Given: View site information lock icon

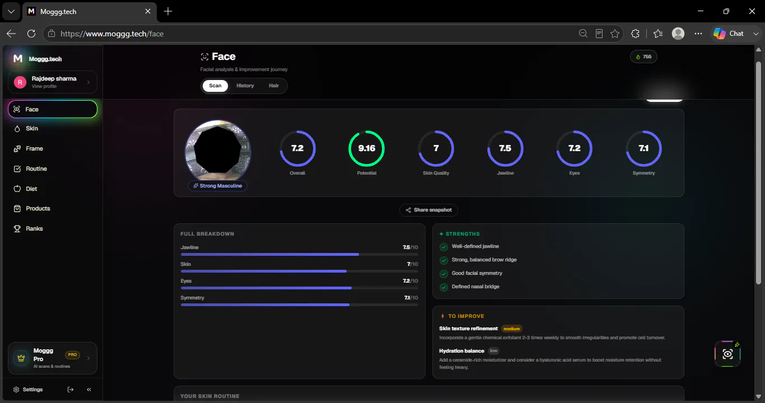Looking at the screenshot, I should [x=52, y=34].
